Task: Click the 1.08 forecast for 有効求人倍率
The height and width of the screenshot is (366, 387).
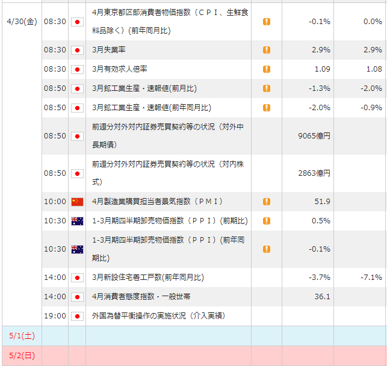Action: [x=374, y=69]
